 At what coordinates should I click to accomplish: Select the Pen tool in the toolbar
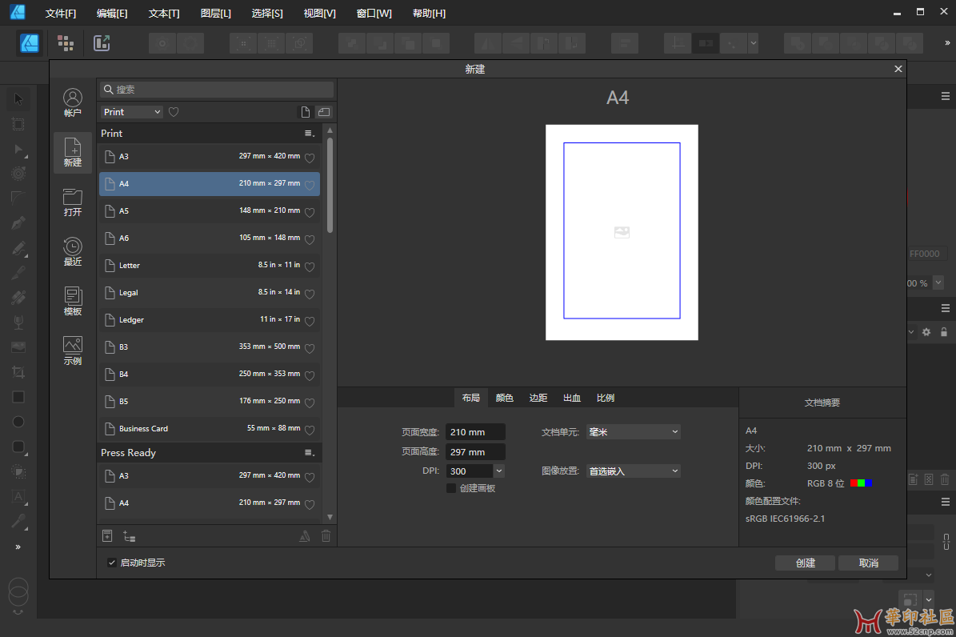coord(18,223)
